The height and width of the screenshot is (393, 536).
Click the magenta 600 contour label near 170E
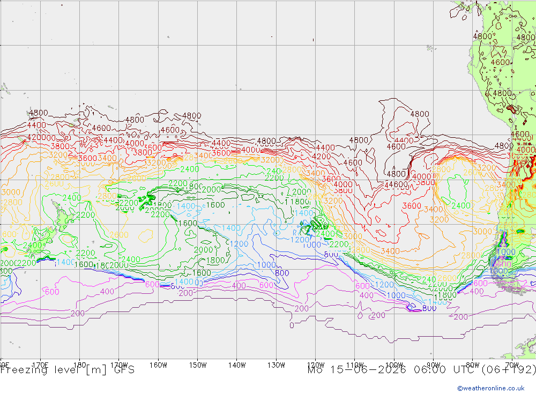point(52,292)
